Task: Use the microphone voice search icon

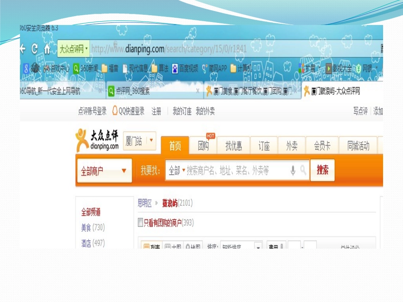Action: tap(293, 170)
